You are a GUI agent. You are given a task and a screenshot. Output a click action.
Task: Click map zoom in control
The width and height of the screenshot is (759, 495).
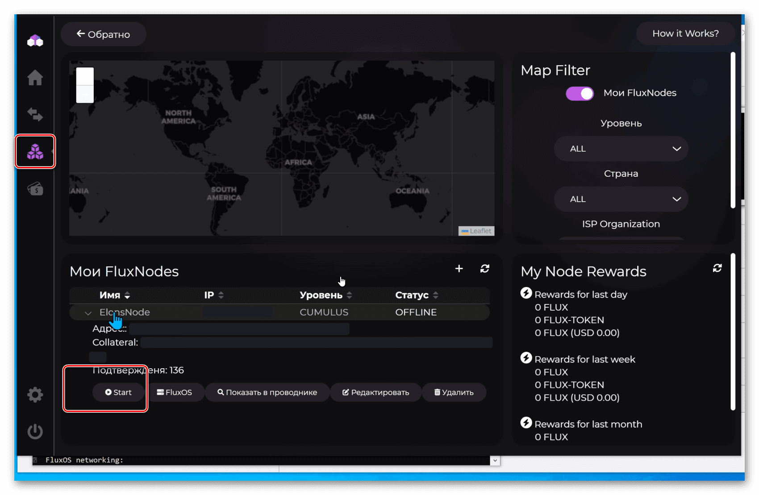(x=85, y=76)
